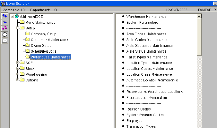This screenshot has width=217, height=128.
Task: Collapse the Setup folder node
Action: [18, 28]
